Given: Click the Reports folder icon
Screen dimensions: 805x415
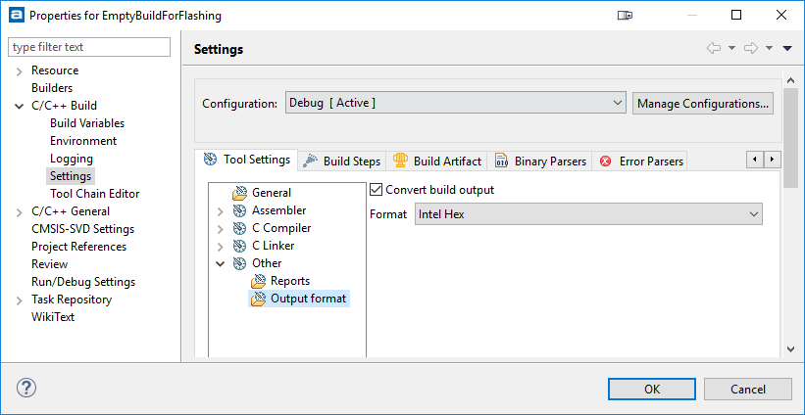Looking at the screenshot, I should point(259,281).
